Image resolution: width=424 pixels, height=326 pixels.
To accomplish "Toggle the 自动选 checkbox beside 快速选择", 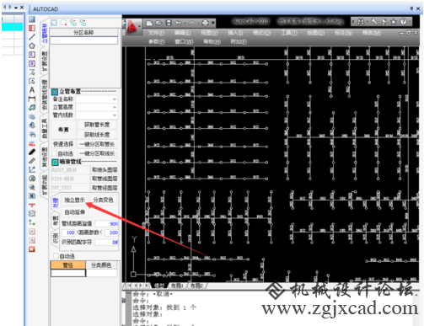I will pos(55,153).
